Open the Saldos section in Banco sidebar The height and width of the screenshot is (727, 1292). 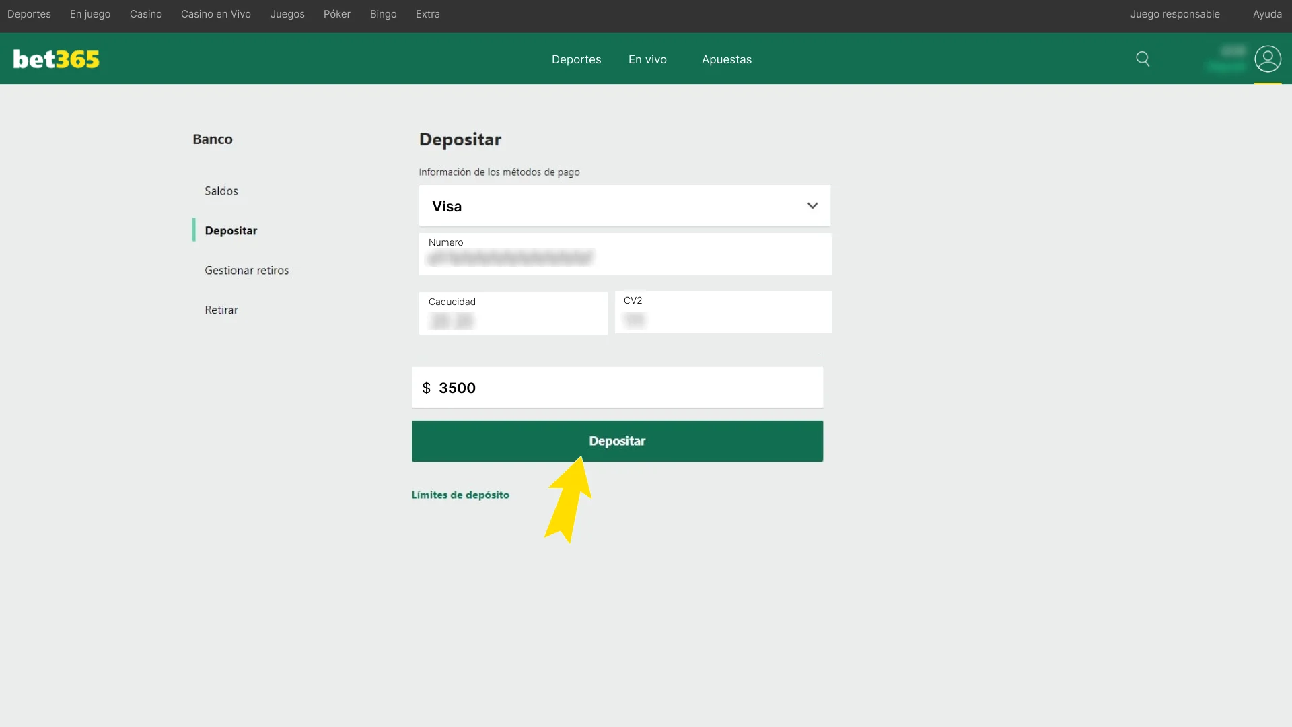(x=221, y=191)
